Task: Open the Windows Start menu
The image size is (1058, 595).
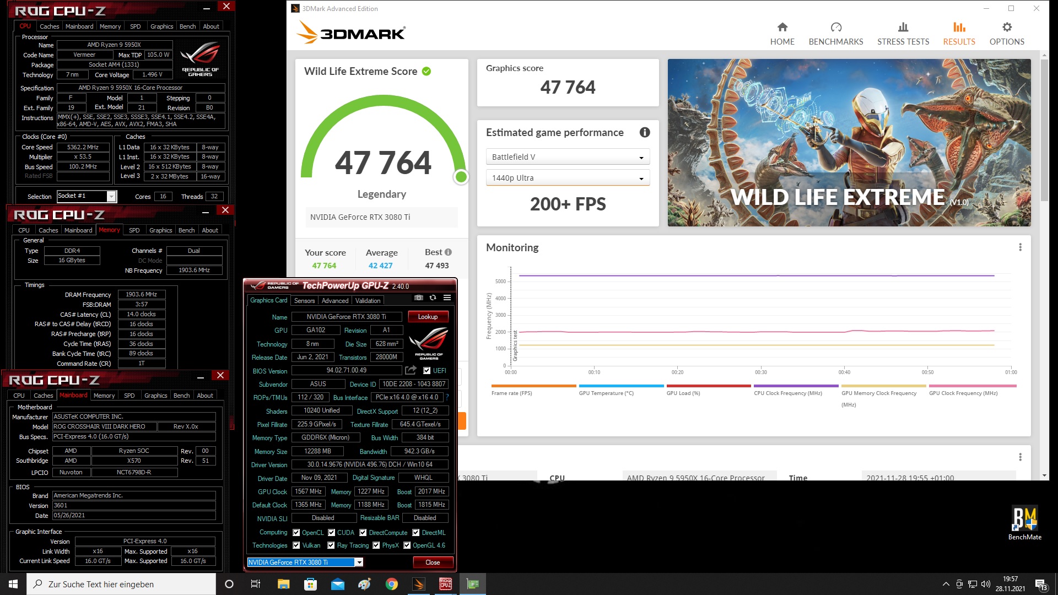Action: (x=13, y=584)
